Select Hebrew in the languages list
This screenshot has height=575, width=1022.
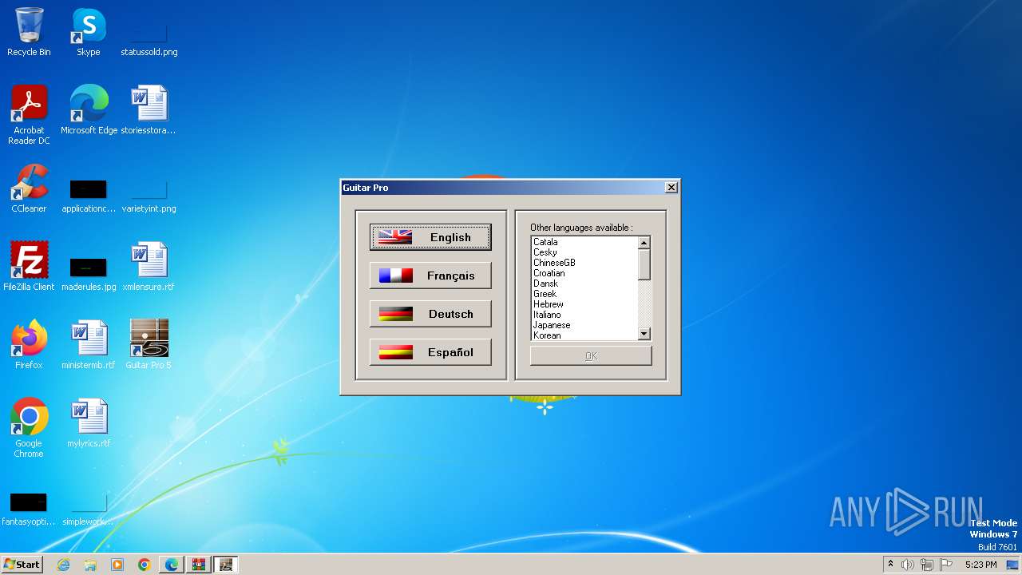coord(585,304)
